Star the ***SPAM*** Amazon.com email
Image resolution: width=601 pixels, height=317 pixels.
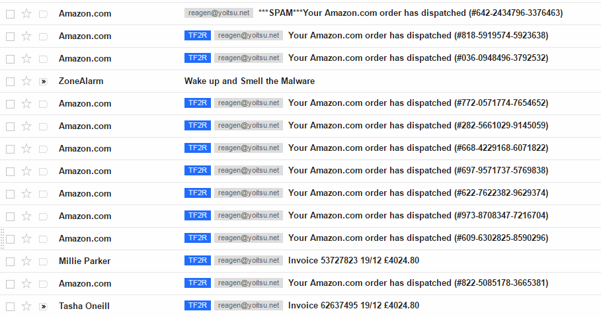coord(26,14)
